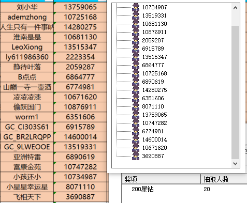Screen dimensions: 247x203
Task: Click spreadsheet cell containing GC_CI303S61
Action: (27, 127)
